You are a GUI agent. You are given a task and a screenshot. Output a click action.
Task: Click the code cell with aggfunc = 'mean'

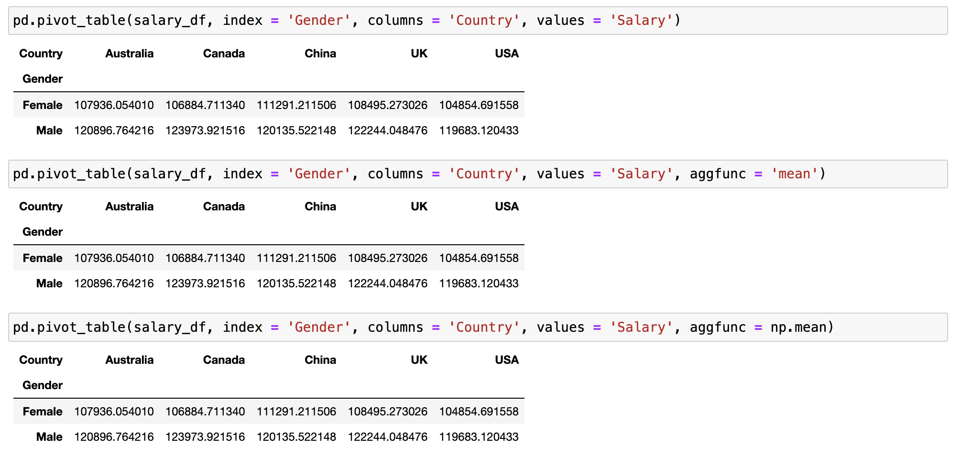pyautogui.click(x=478, y=174)
